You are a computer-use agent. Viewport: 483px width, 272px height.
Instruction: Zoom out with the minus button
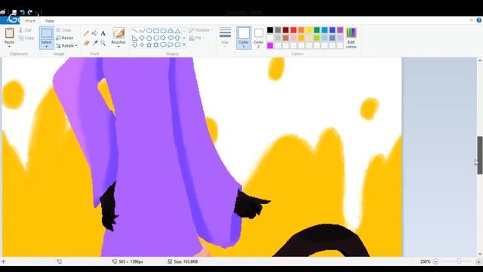point(435,261)
